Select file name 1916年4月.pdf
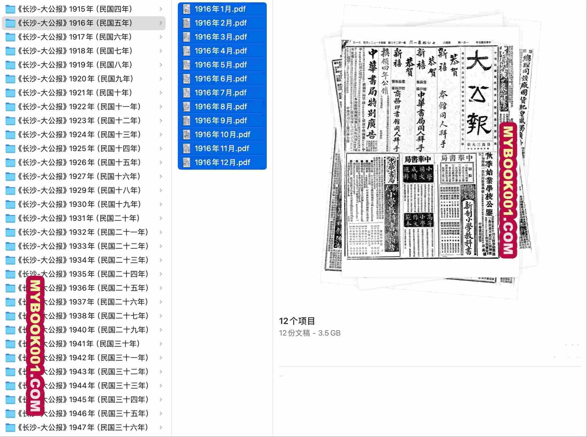 [x=221, y=51]
